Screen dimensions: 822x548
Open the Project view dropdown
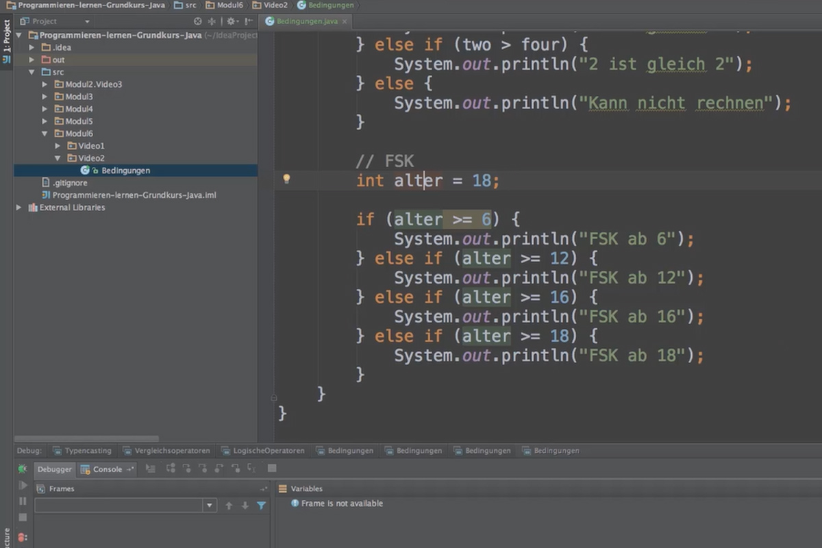[86, 21]
